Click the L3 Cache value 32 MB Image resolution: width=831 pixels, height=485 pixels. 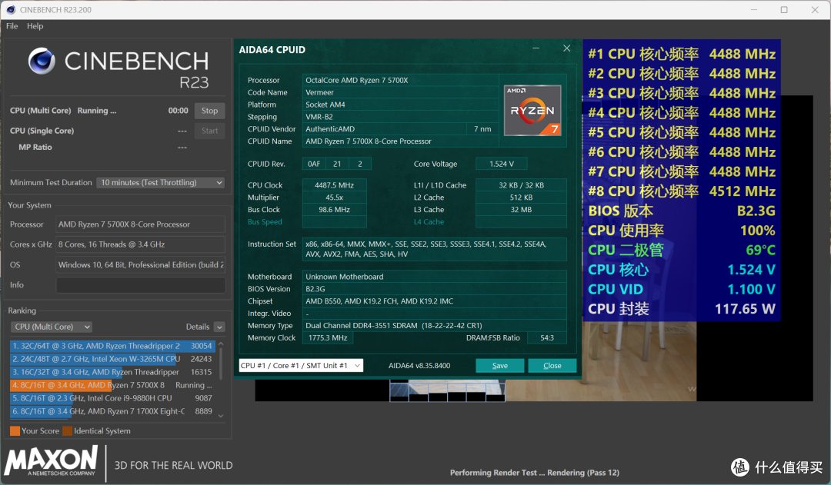point(521,210)
